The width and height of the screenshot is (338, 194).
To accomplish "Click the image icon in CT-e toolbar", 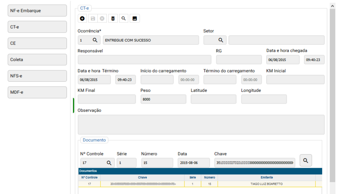I will tap(135, 19).
